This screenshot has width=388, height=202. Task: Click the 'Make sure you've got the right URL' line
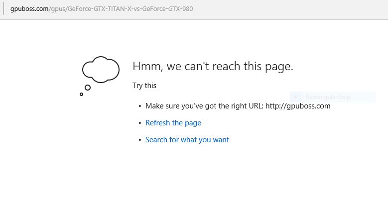click(238, 106)
